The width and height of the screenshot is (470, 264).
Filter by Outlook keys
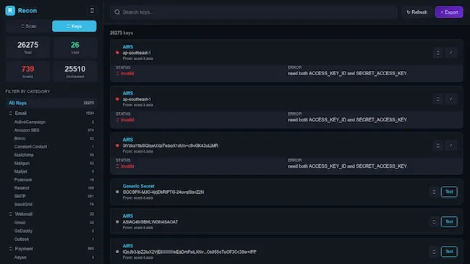54,239
